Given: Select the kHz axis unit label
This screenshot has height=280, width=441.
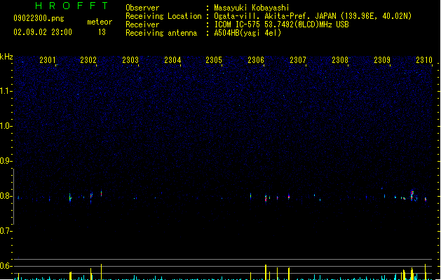Looking at the screenshot, I should click(x=6, y=57).
